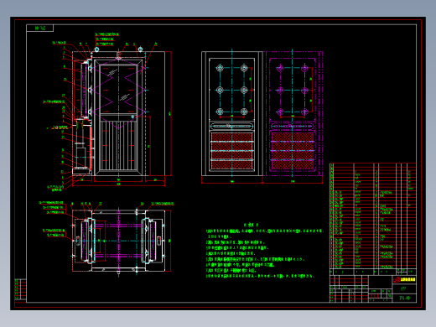Select the right fan unit in the plan view
Image resolution: width=436 pixels, height=327 pixels.
click(148, 241)
